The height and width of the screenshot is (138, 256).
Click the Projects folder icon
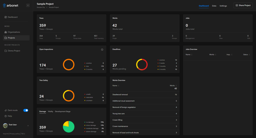point(6,38)
